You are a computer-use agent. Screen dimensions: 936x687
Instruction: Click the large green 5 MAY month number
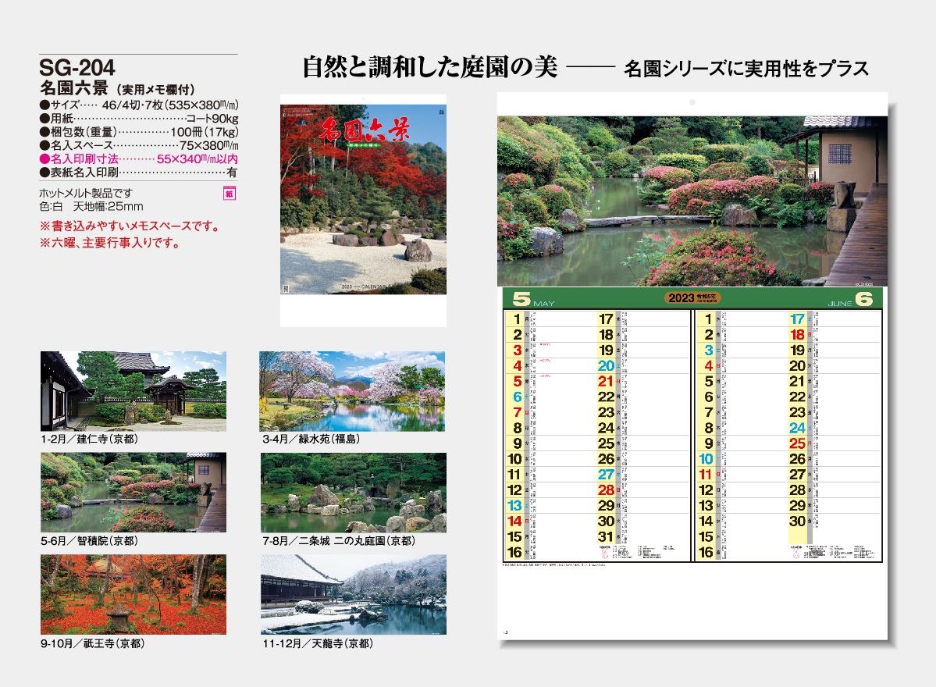click(521, 298)
